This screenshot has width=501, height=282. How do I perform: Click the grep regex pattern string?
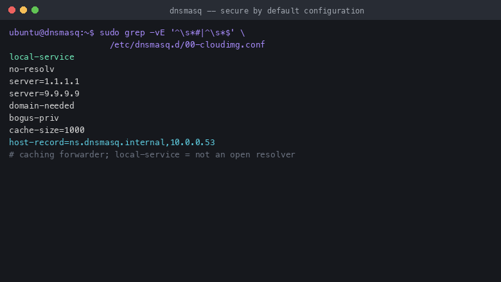tap(202, 33)
